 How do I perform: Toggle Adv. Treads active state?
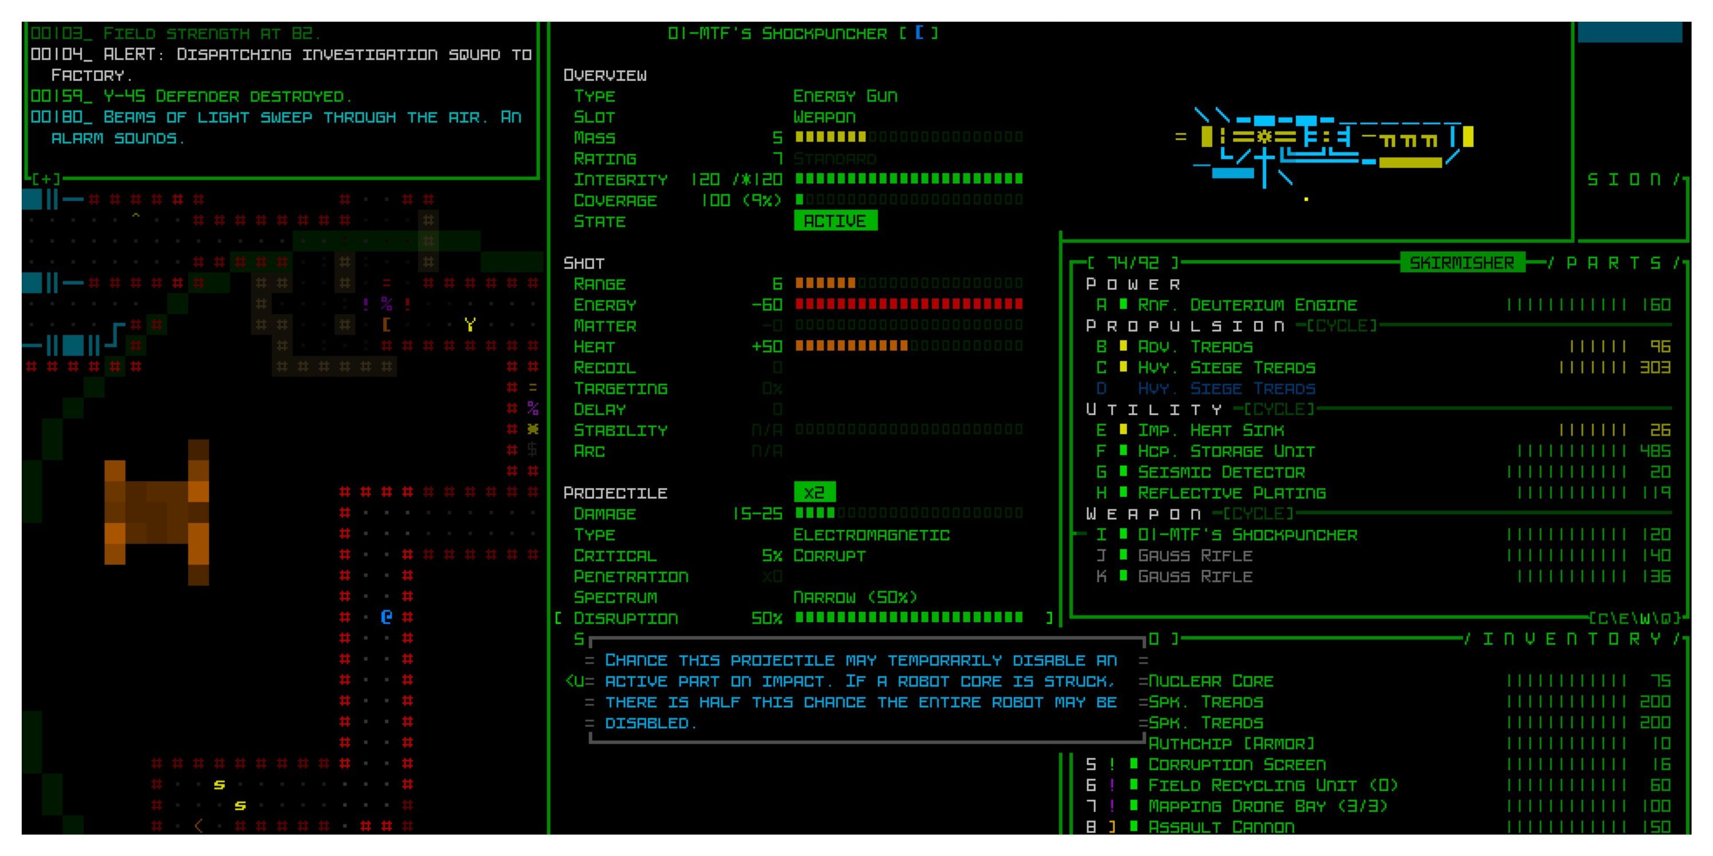click(1123, 346)
